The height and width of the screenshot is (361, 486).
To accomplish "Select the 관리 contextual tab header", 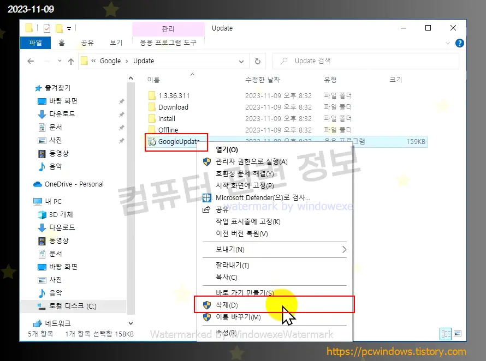I will coord(168,29).
